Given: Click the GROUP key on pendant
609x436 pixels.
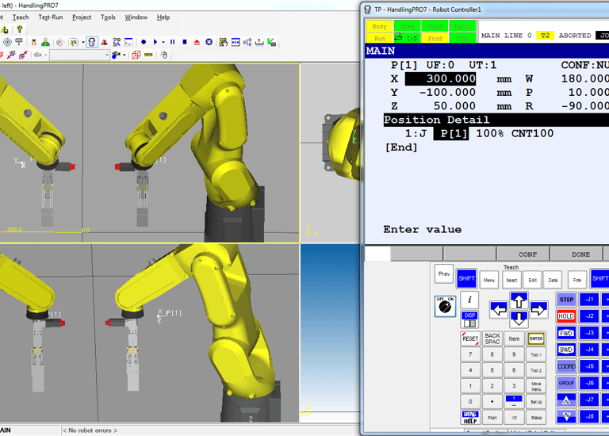Looking at the screenshot, I should click(x=566, y=383).
